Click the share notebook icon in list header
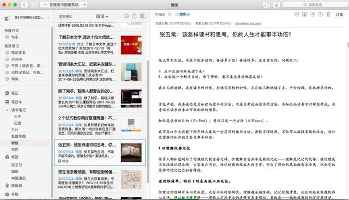The width and height of the screenshot is (349, 200). click(134, 16)
